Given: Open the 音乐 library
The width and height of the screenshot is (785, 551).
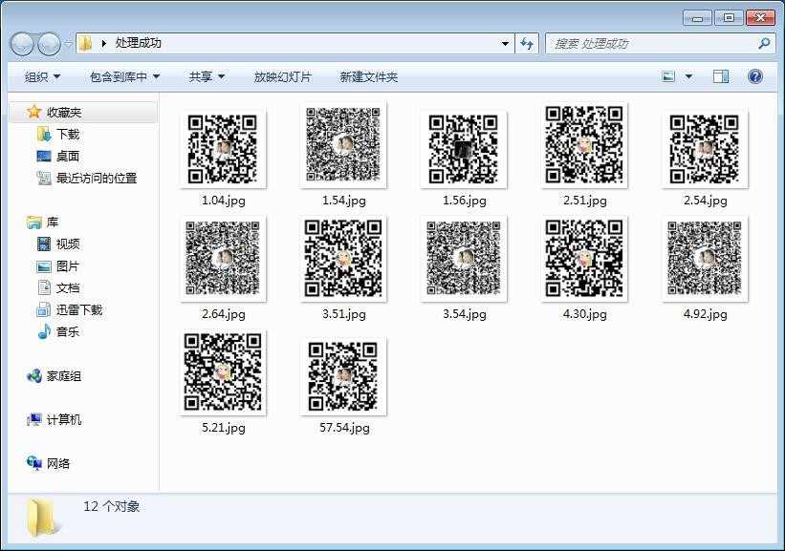Looking at the screenshot, I should click(68, 331).
